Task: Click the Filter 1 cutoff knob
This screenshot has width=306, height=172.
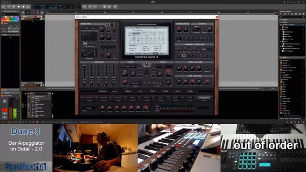Action: pos(124,73)
